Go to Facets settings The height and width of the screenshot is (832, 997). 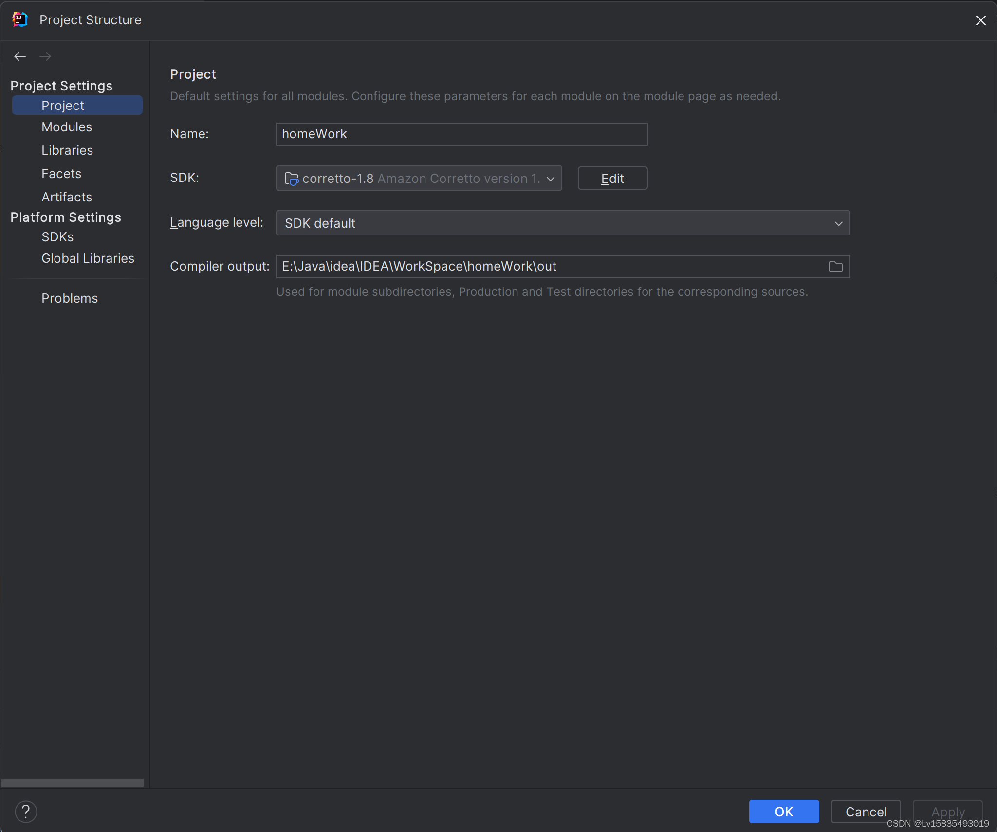pyautogui.click(x=61, y=174)
